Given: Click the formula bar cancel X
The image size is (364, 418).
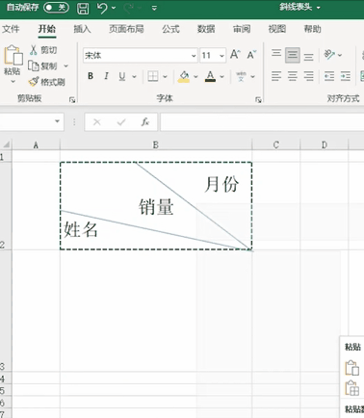Looking at the screenshot, I should coord(97,122).
